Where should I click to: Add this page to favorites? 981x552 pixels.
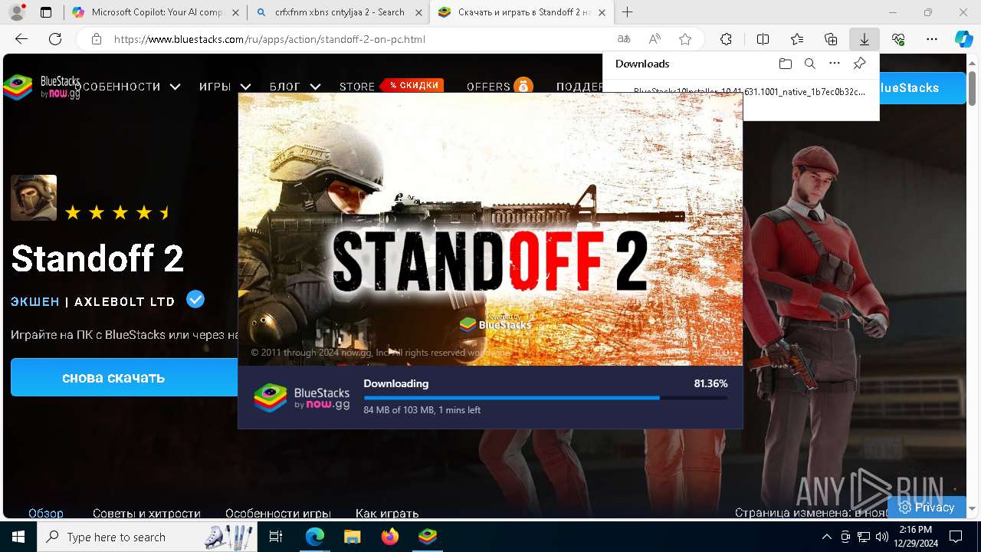685,39
